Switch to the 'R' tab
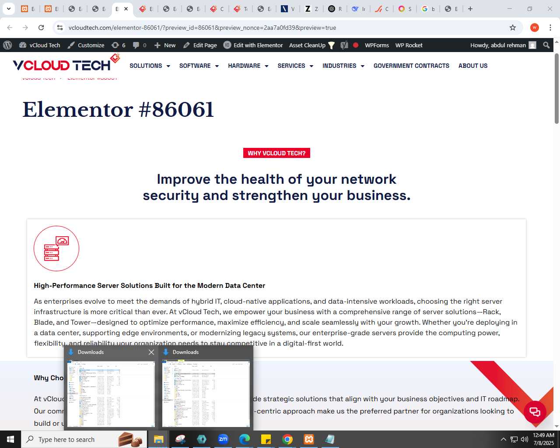The width and height of the screenshot is (560, 448). click(335, 9)
